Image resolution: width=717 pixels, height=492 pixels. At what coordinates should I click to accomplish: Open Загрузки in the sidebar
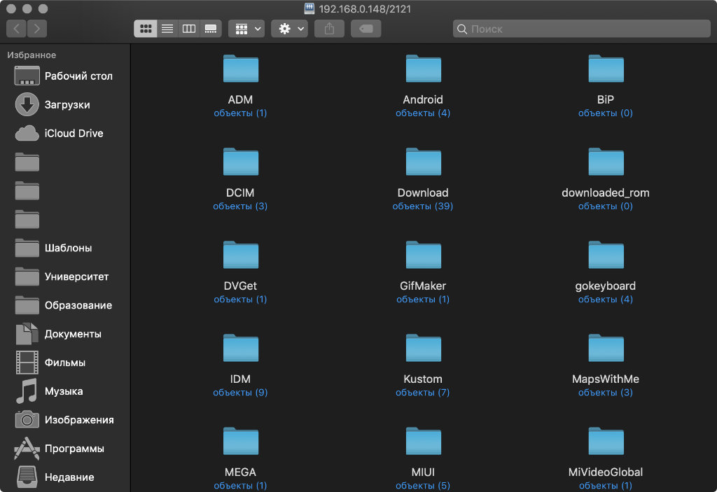click(x=67, y=104)
